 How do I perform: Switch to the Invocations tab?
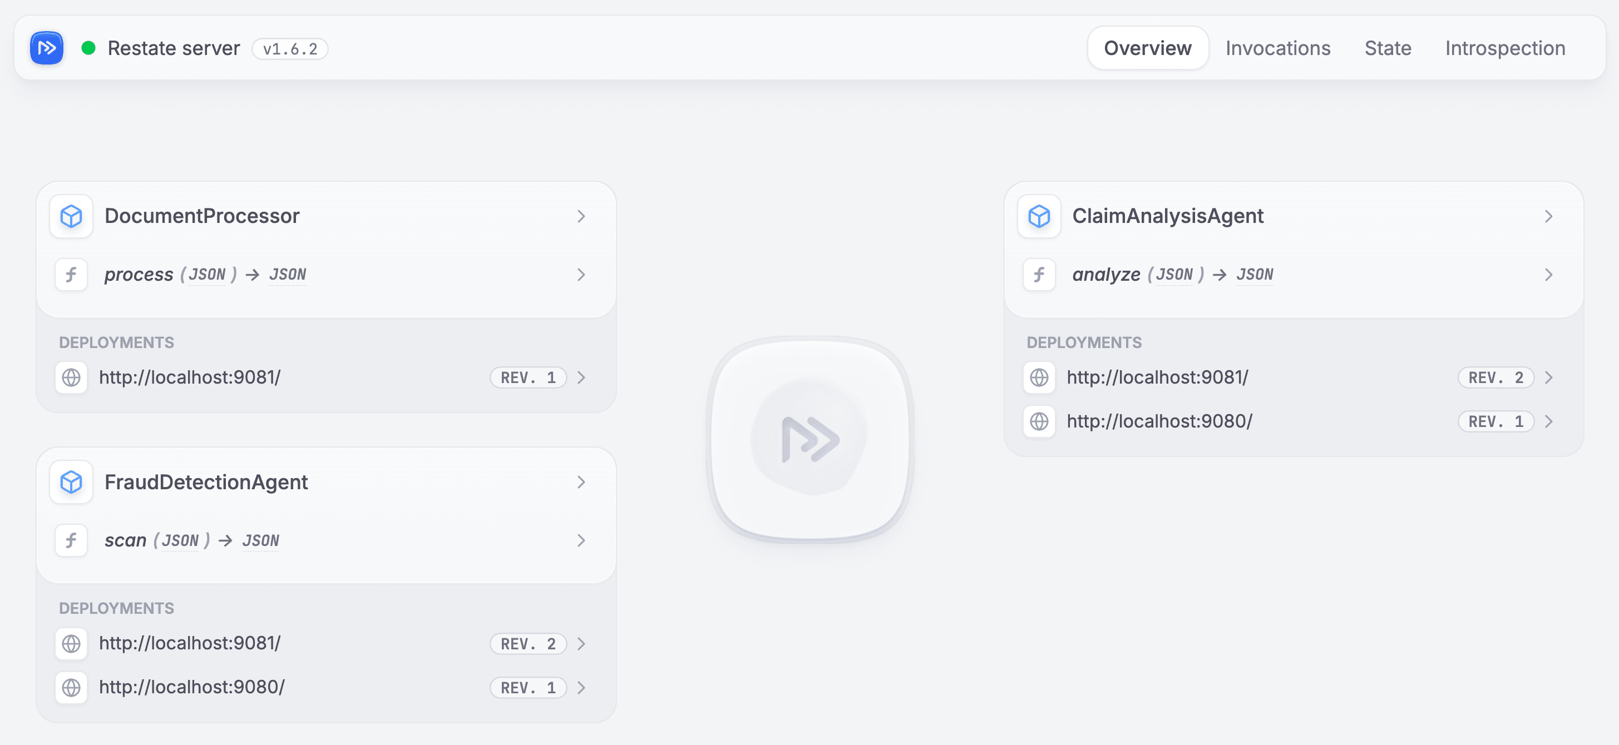[1278, 48]
